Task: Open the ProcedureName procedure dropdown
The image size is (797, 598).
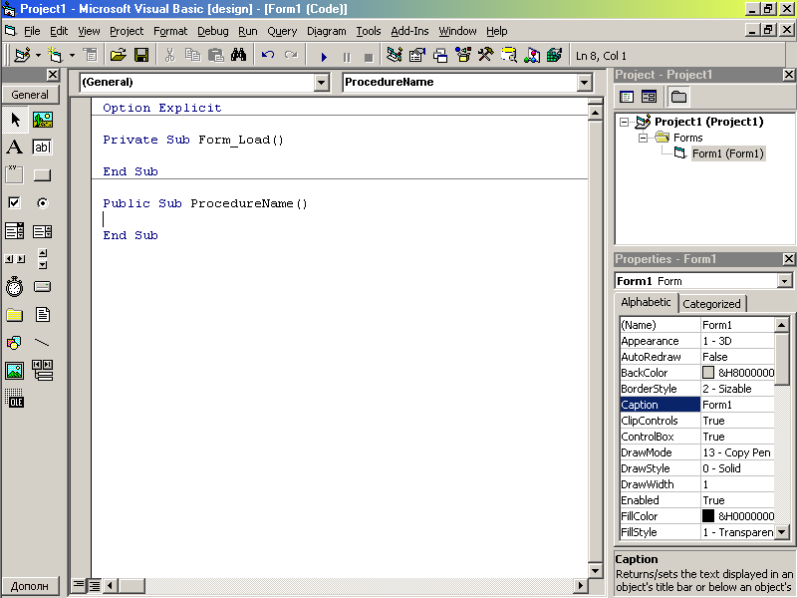Action: coord(585,83)
